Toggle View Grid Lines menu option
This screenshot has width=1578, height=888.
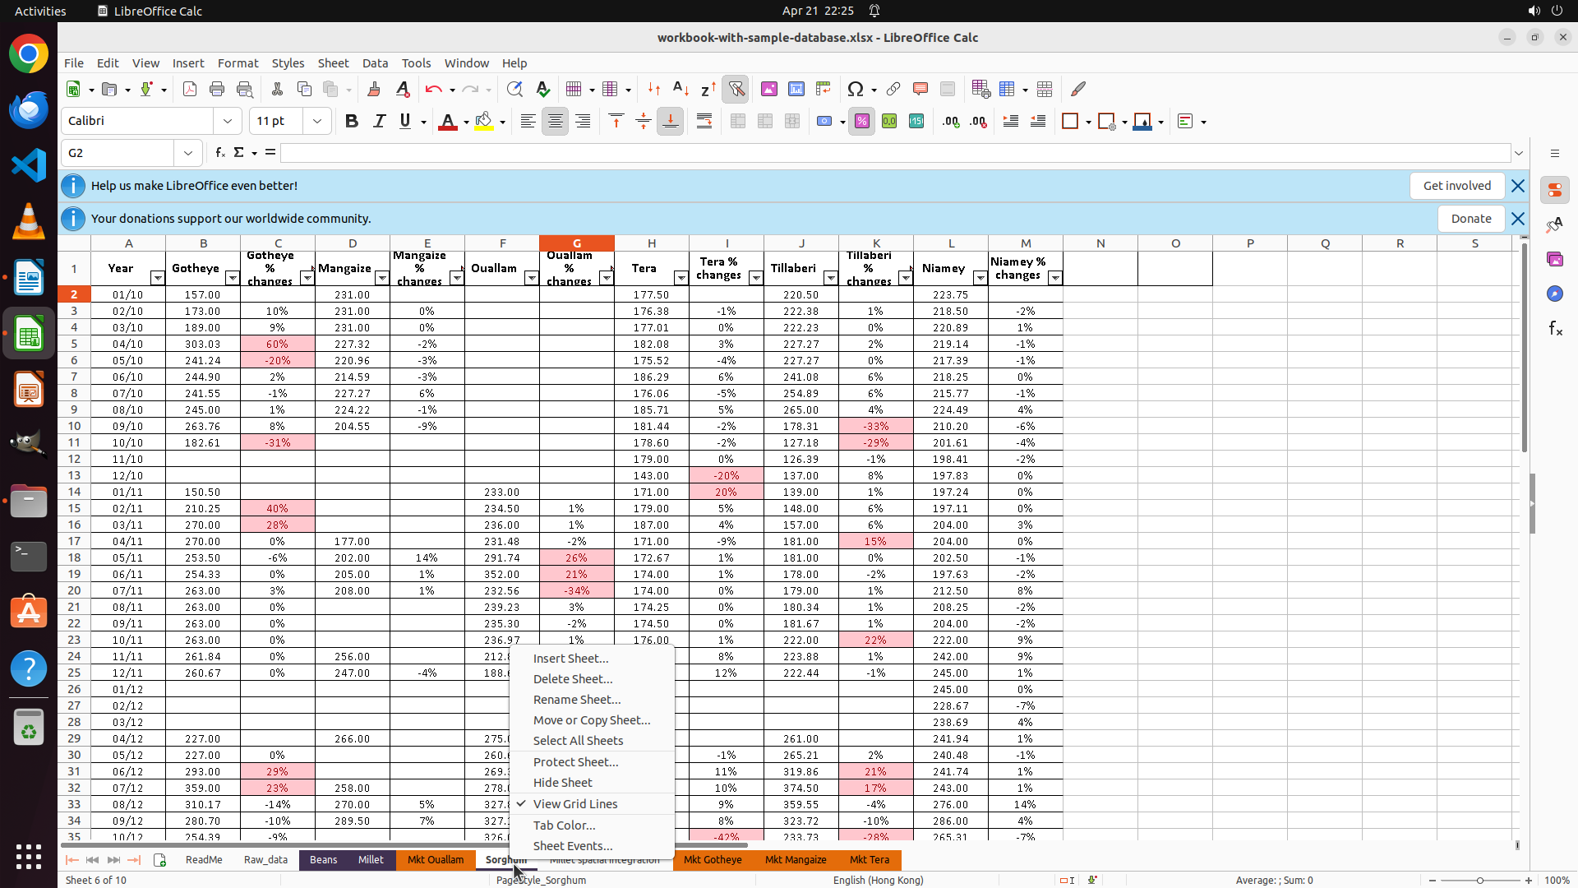tap(575, 804)
